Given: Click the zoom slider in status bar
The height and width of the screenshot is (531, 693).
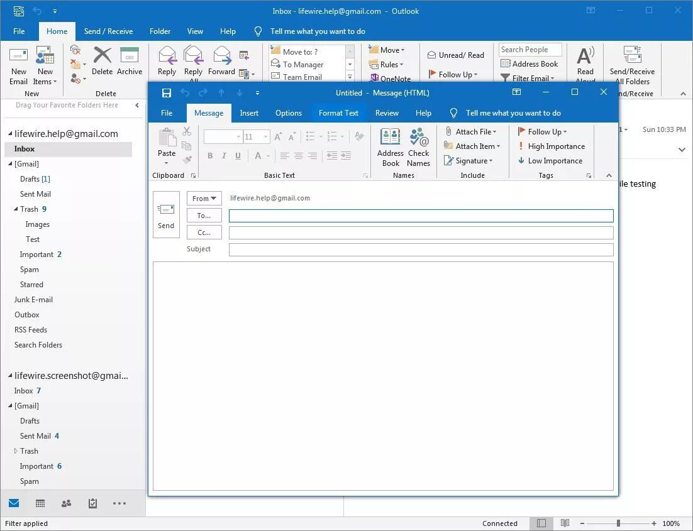Looking at the screenshot, I should [618, 523].
